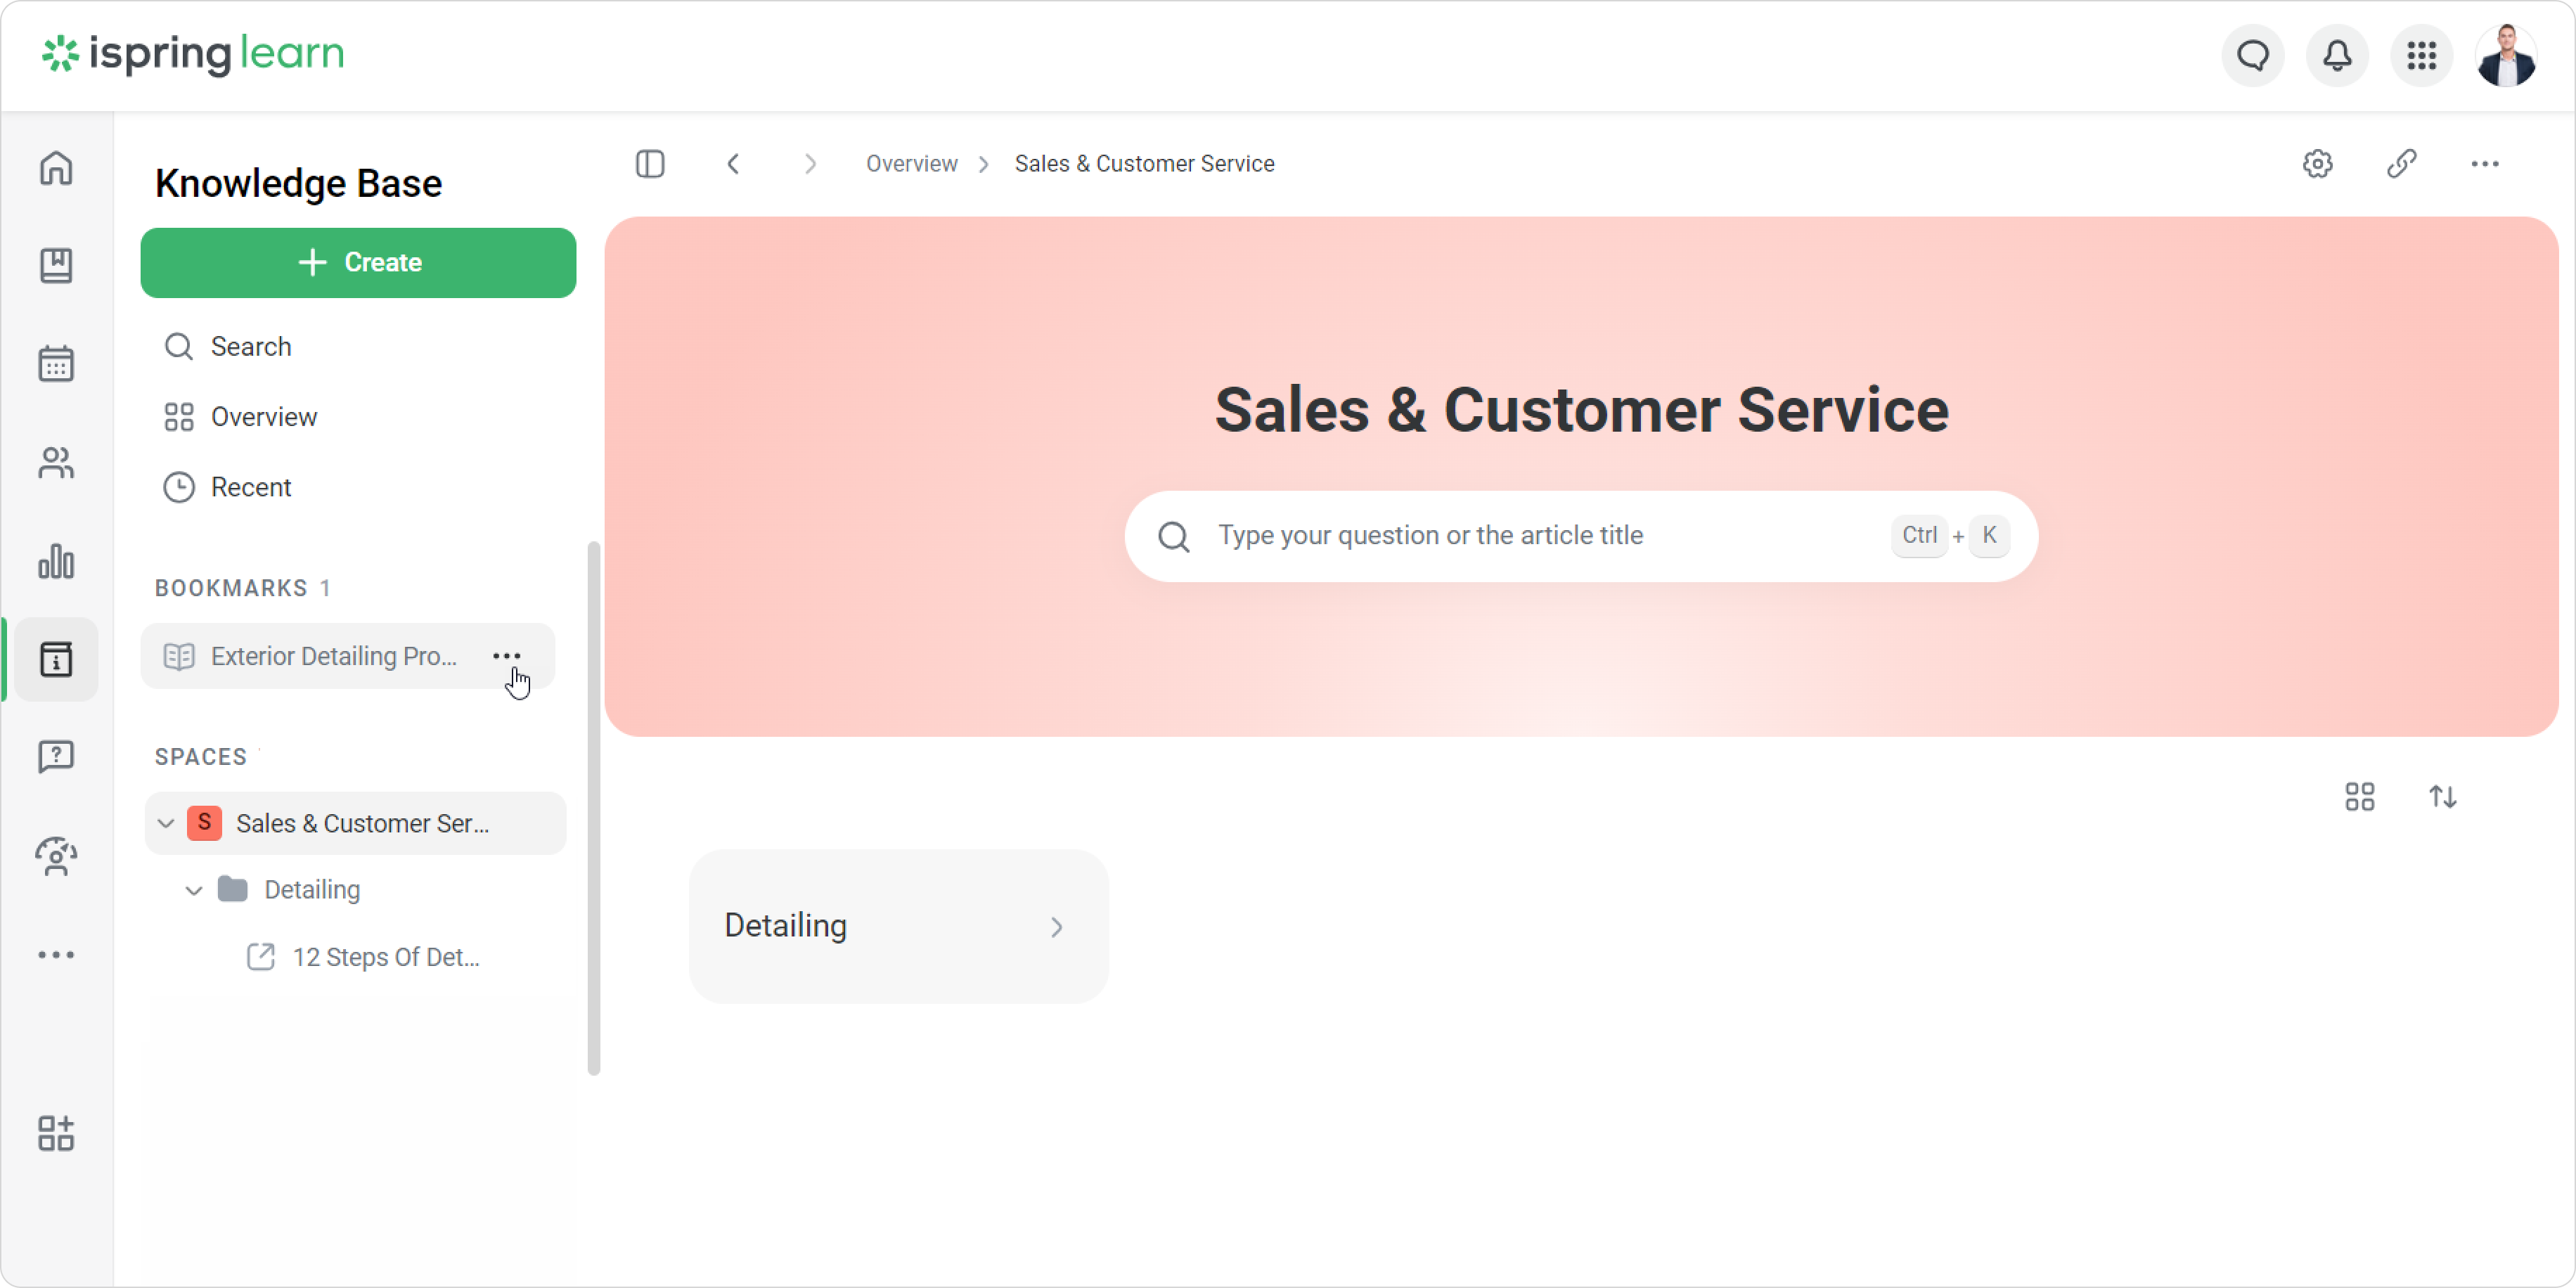Open sort order arrows icon
Screen dimensions: 2576x1288
click(x=2443, y=797)
